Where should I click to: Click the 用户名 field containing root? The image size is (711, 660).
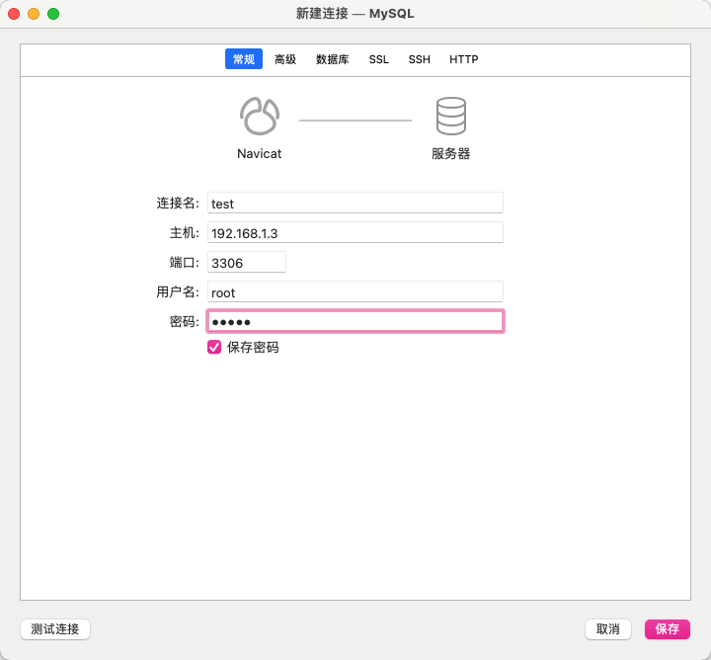(x=355, y=291)
